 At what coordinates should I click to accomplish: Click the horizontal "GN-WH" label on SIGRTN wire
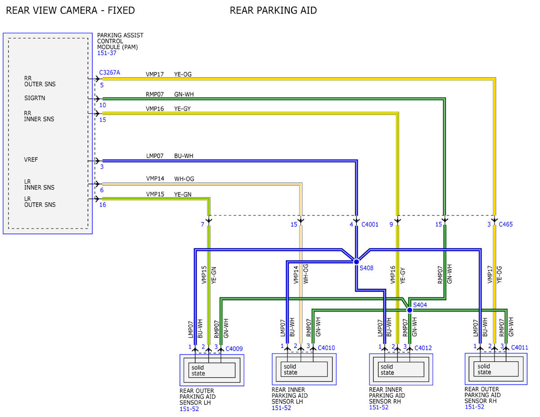184,94
